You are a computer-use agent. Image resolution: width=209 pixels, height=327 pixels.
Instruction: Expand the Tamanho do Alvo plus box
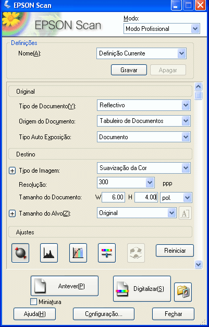(13, 214)
